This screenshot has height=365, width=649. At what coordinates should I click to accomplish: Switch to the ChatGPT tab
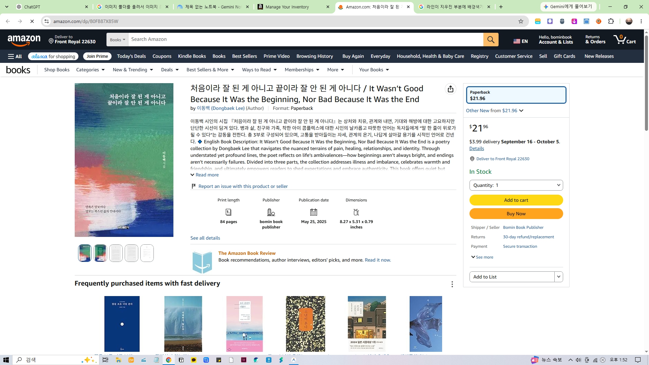coord(52,7)
